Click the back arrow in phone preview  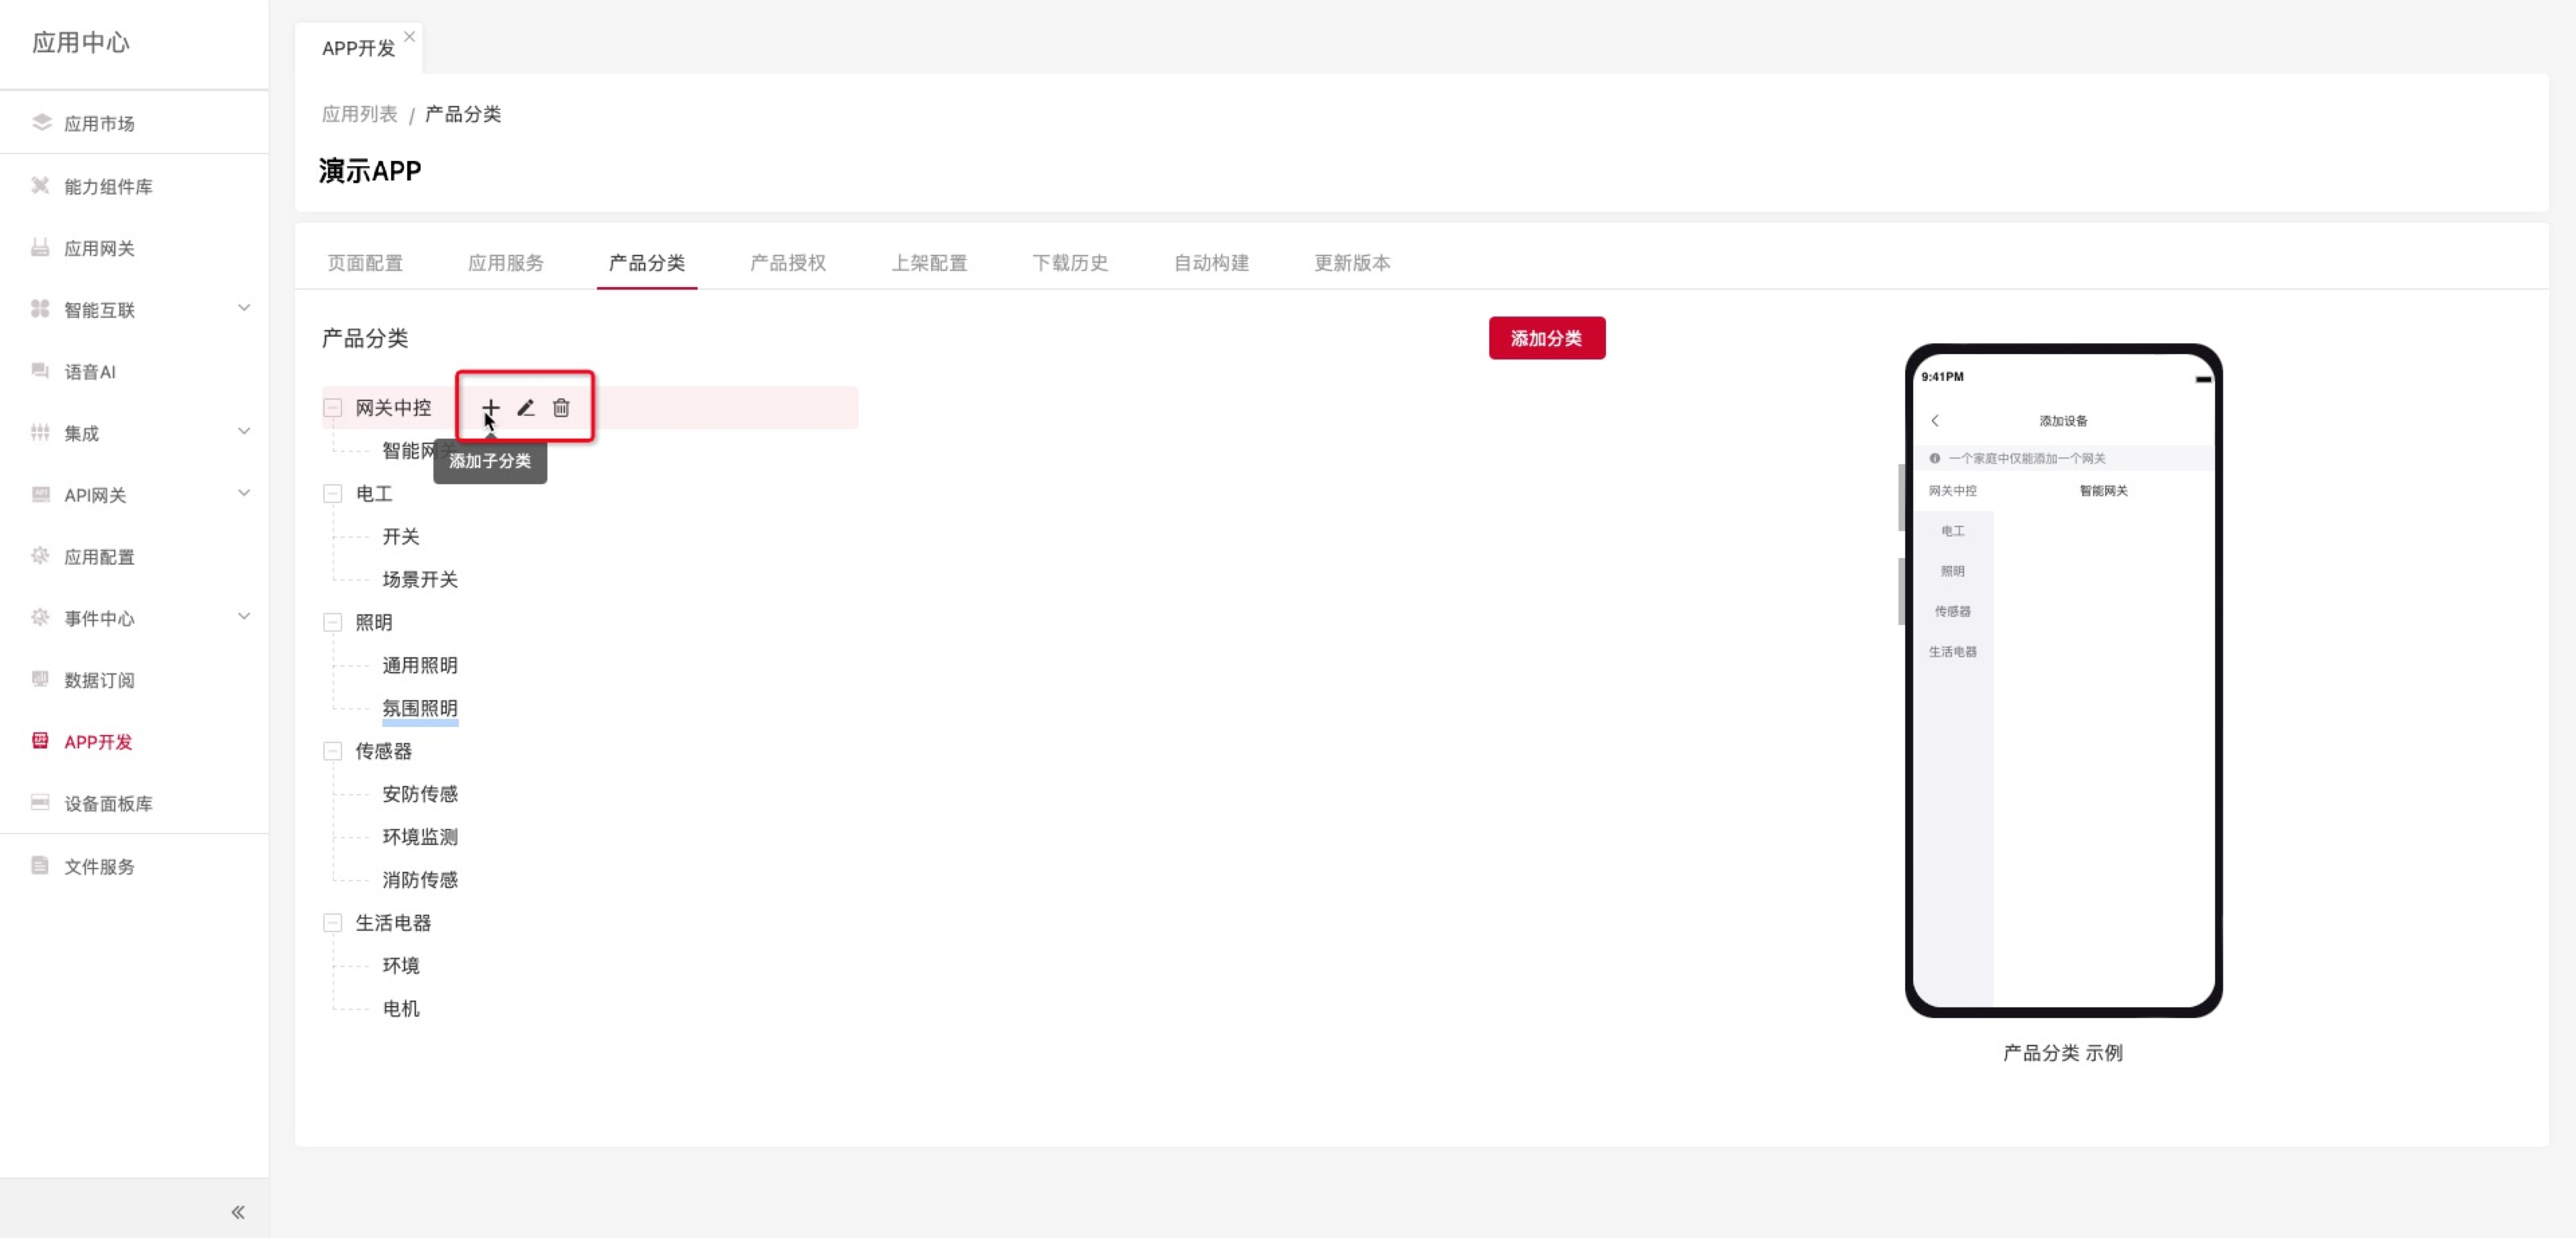pyautogui.click(x=1935, y=420)
